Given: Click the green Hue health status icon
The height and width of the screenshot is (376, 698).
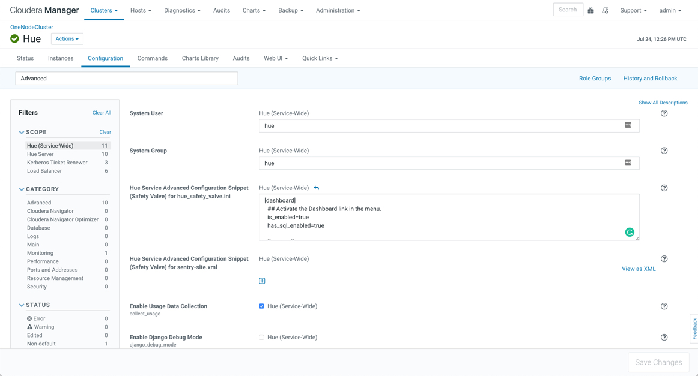Looking at the screenshot, I should click(x=14, y=38).
